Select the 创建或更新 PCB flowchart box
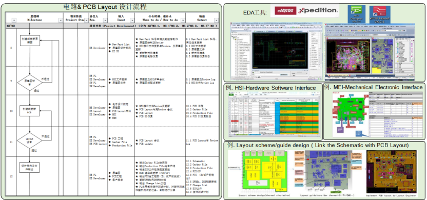Image resolution: width=427 pixels, height=200 pixels. (x=30, y=110)
